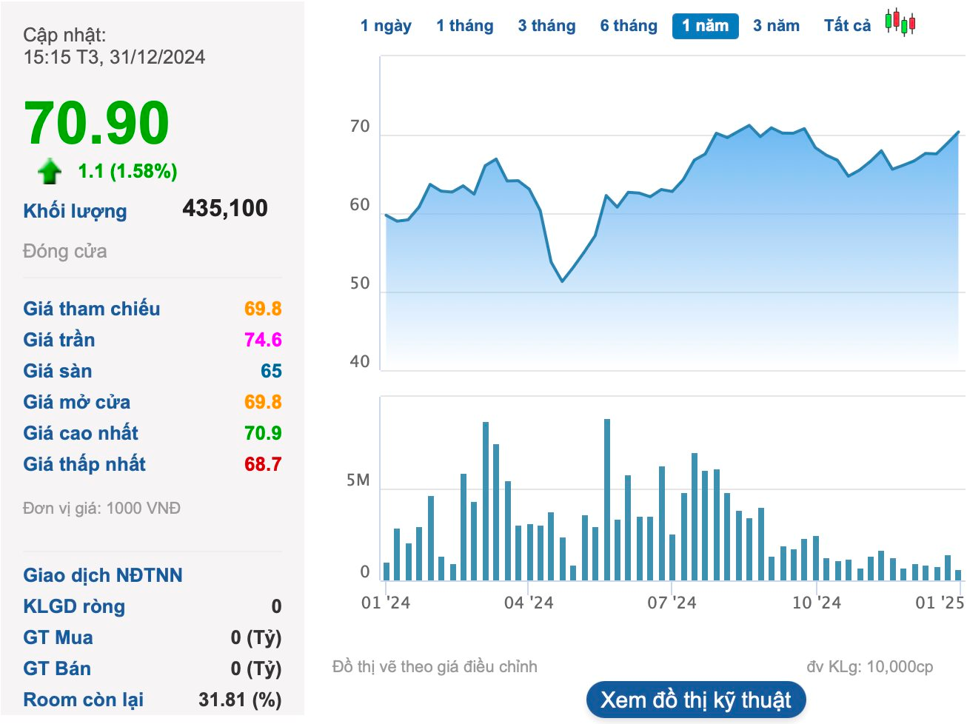Image resolution: width=967 pixels, height=724 pixels.
Task: Select the '1 tháng' time range tab
Action: tap(465, 26)
